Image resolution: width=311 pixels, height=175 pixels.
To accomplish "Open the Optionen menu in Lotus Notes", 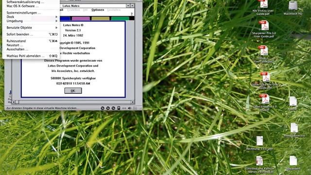I will point(98,10).
